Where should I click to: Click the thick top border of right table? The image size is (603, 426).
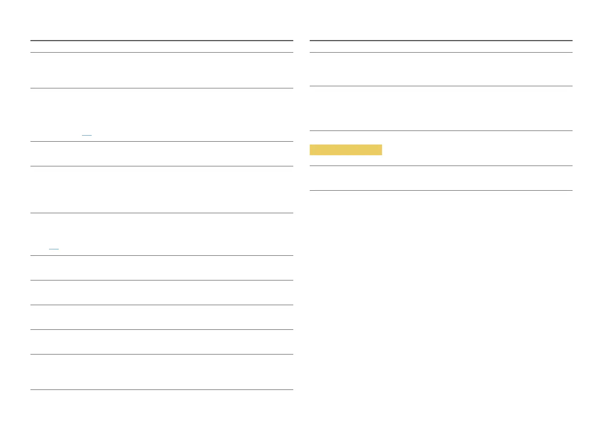440,41
